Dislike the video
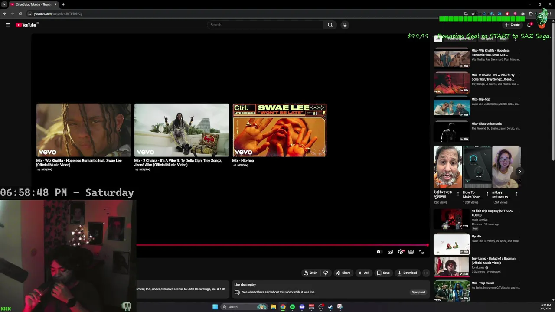Viewport: 555px width, 312px height. point(326,273)
